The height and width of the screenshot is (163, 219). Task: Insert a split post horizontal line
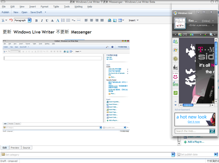pyautogui.click(x=79, y=20)
